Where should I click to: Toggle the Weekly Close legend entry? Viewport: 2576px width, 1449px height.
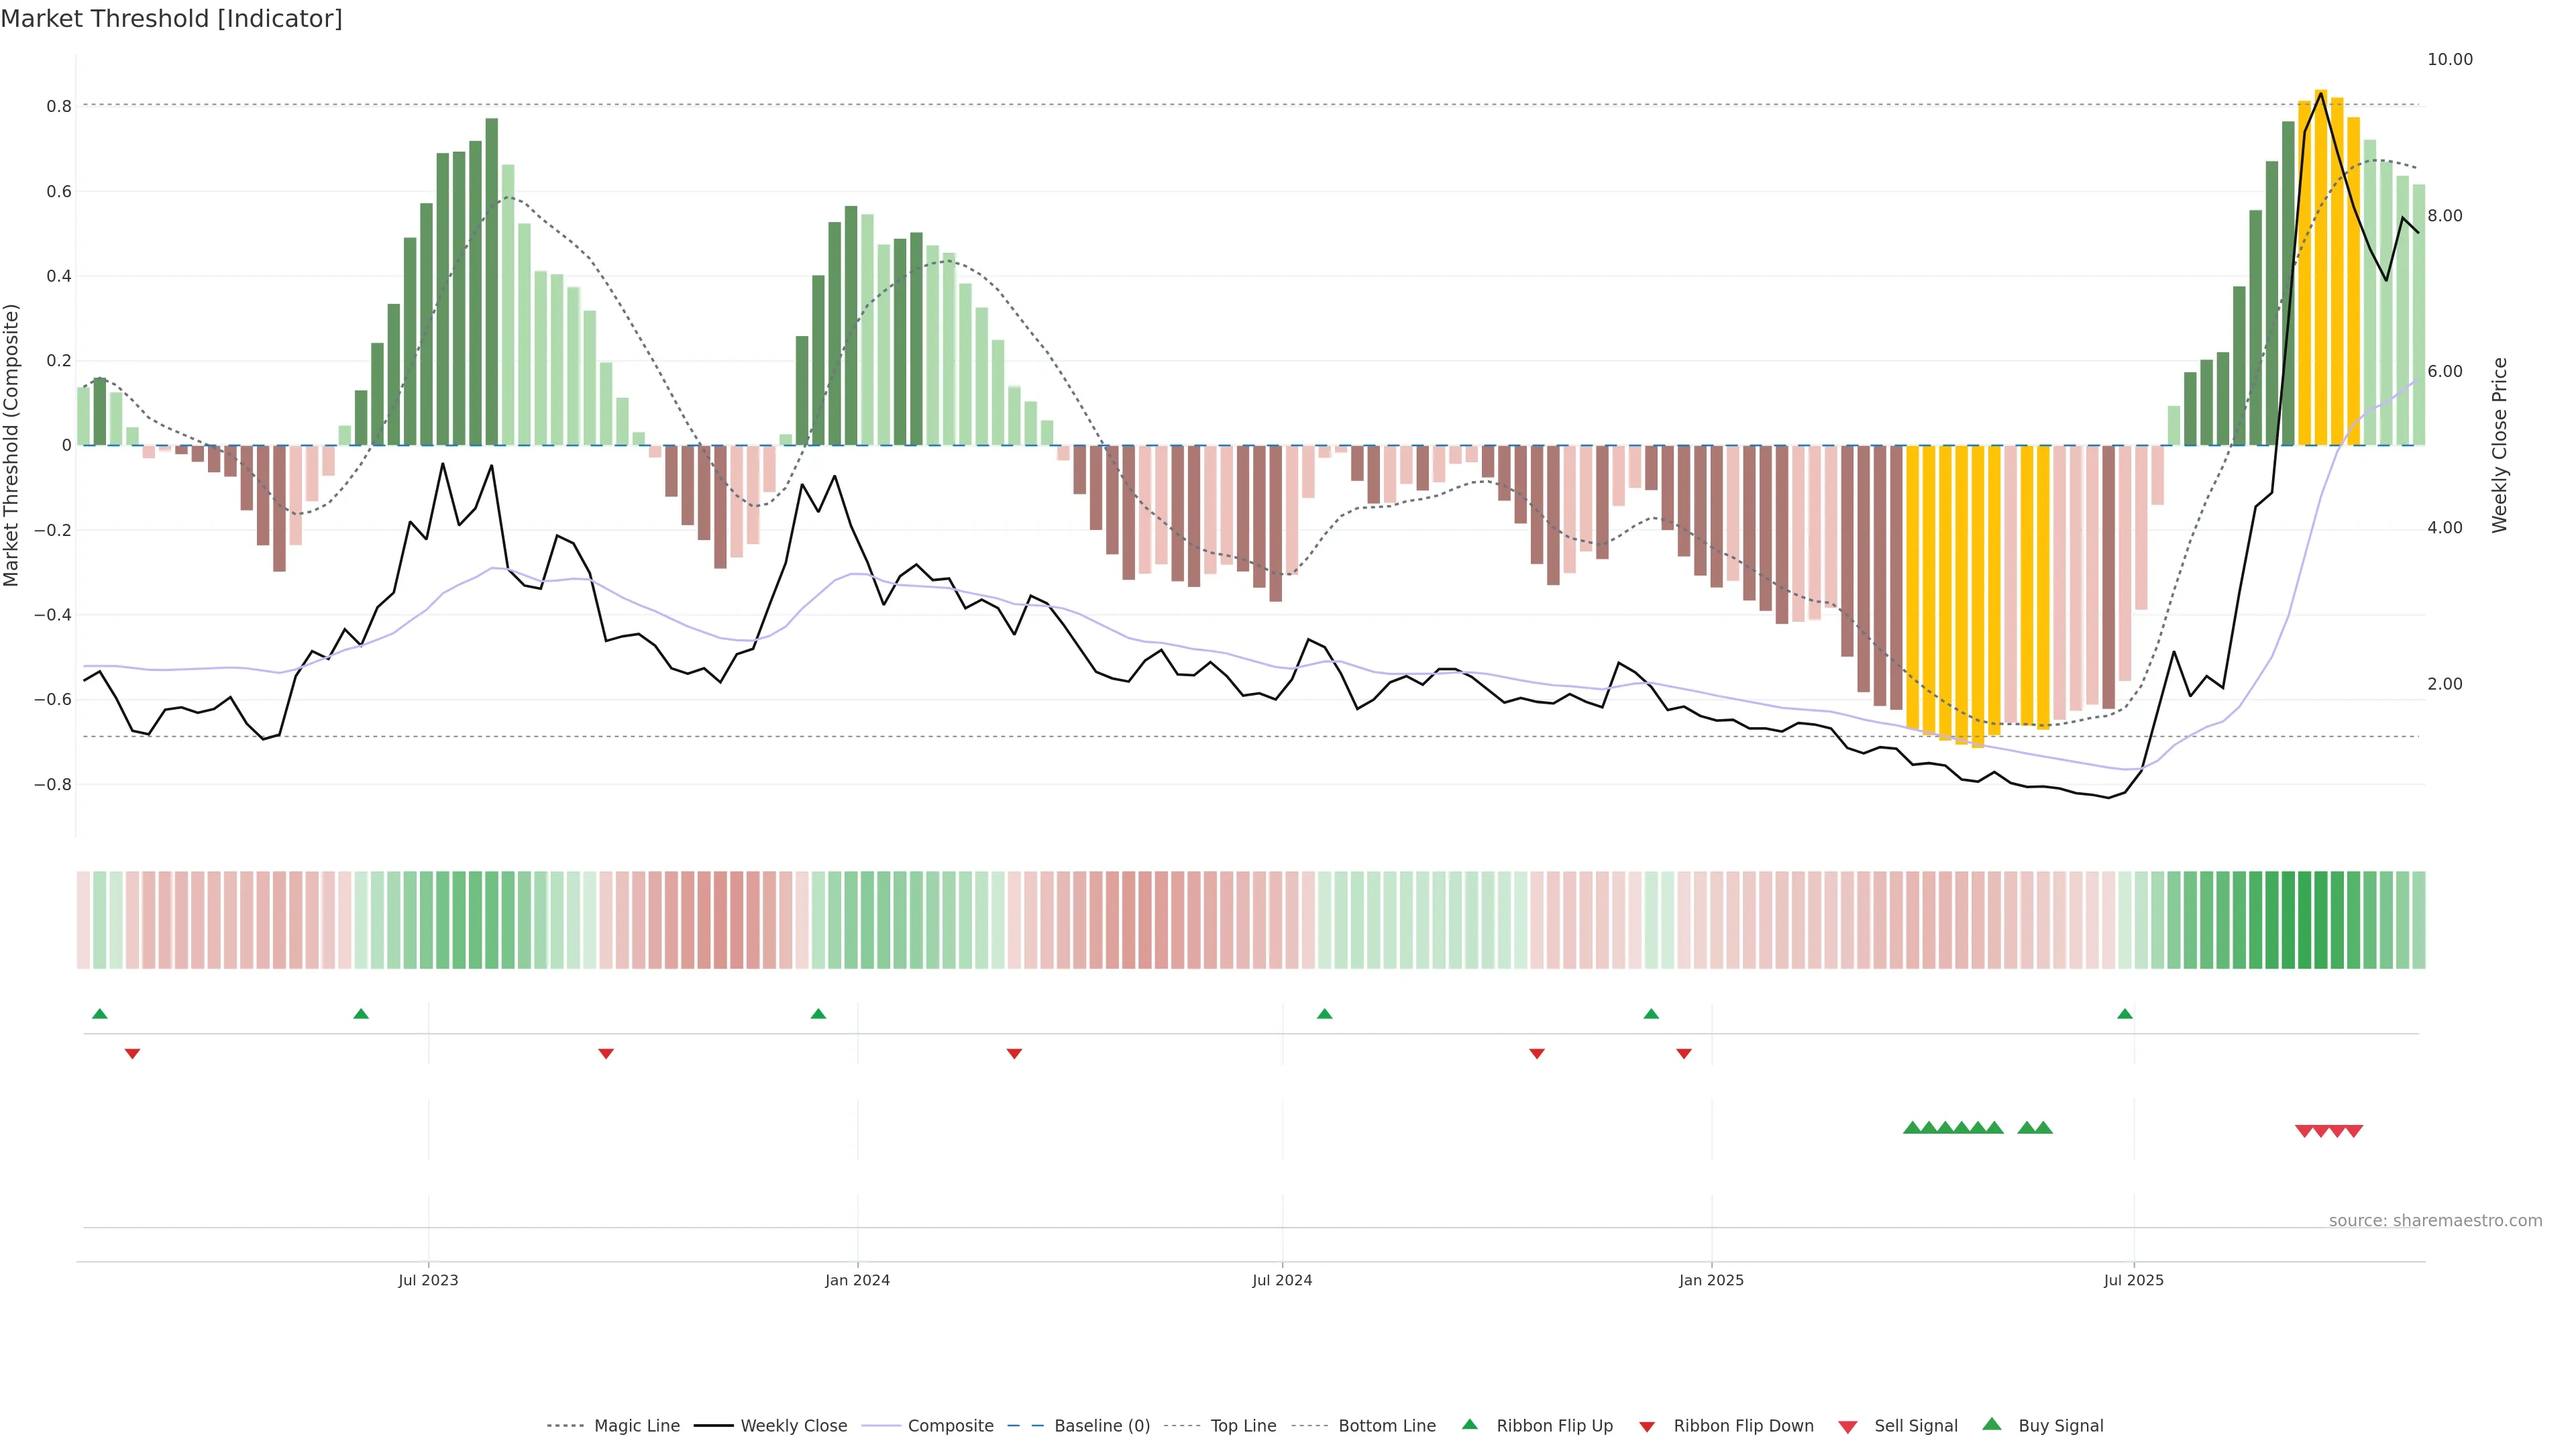click(793, 1426)
